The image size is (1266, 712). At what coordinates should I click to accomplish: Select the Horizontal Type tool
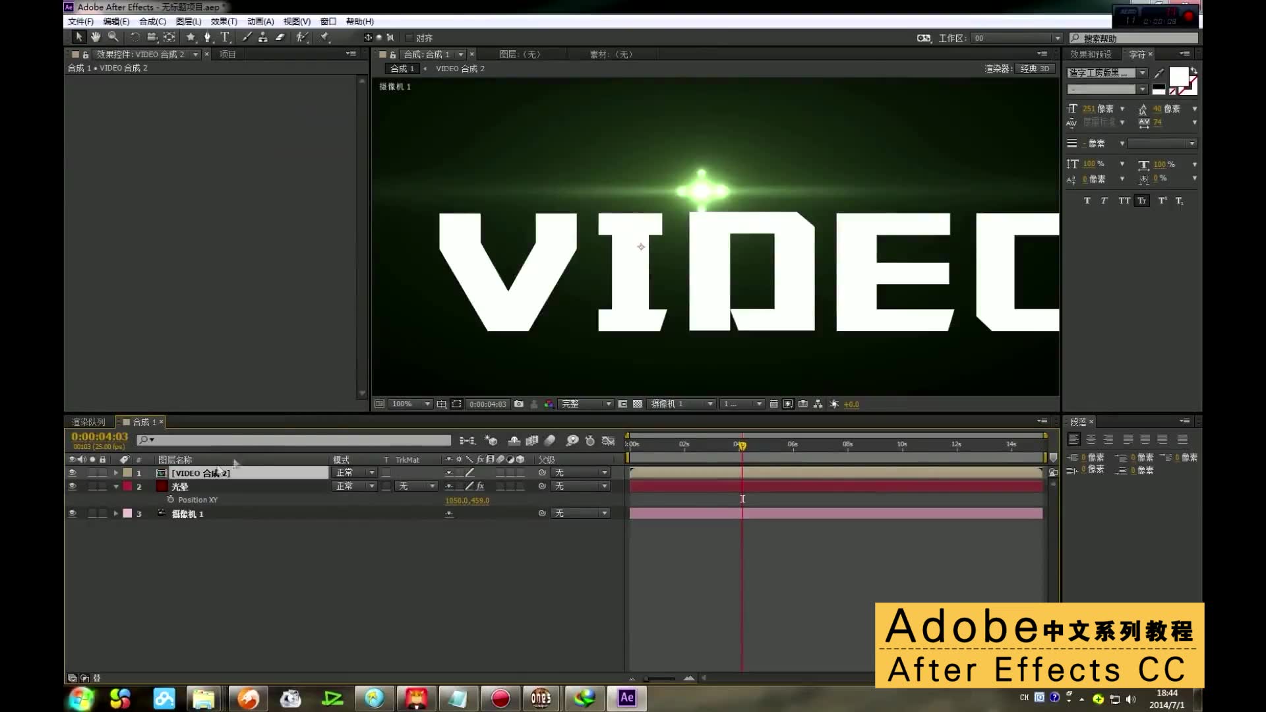point(225,38)
